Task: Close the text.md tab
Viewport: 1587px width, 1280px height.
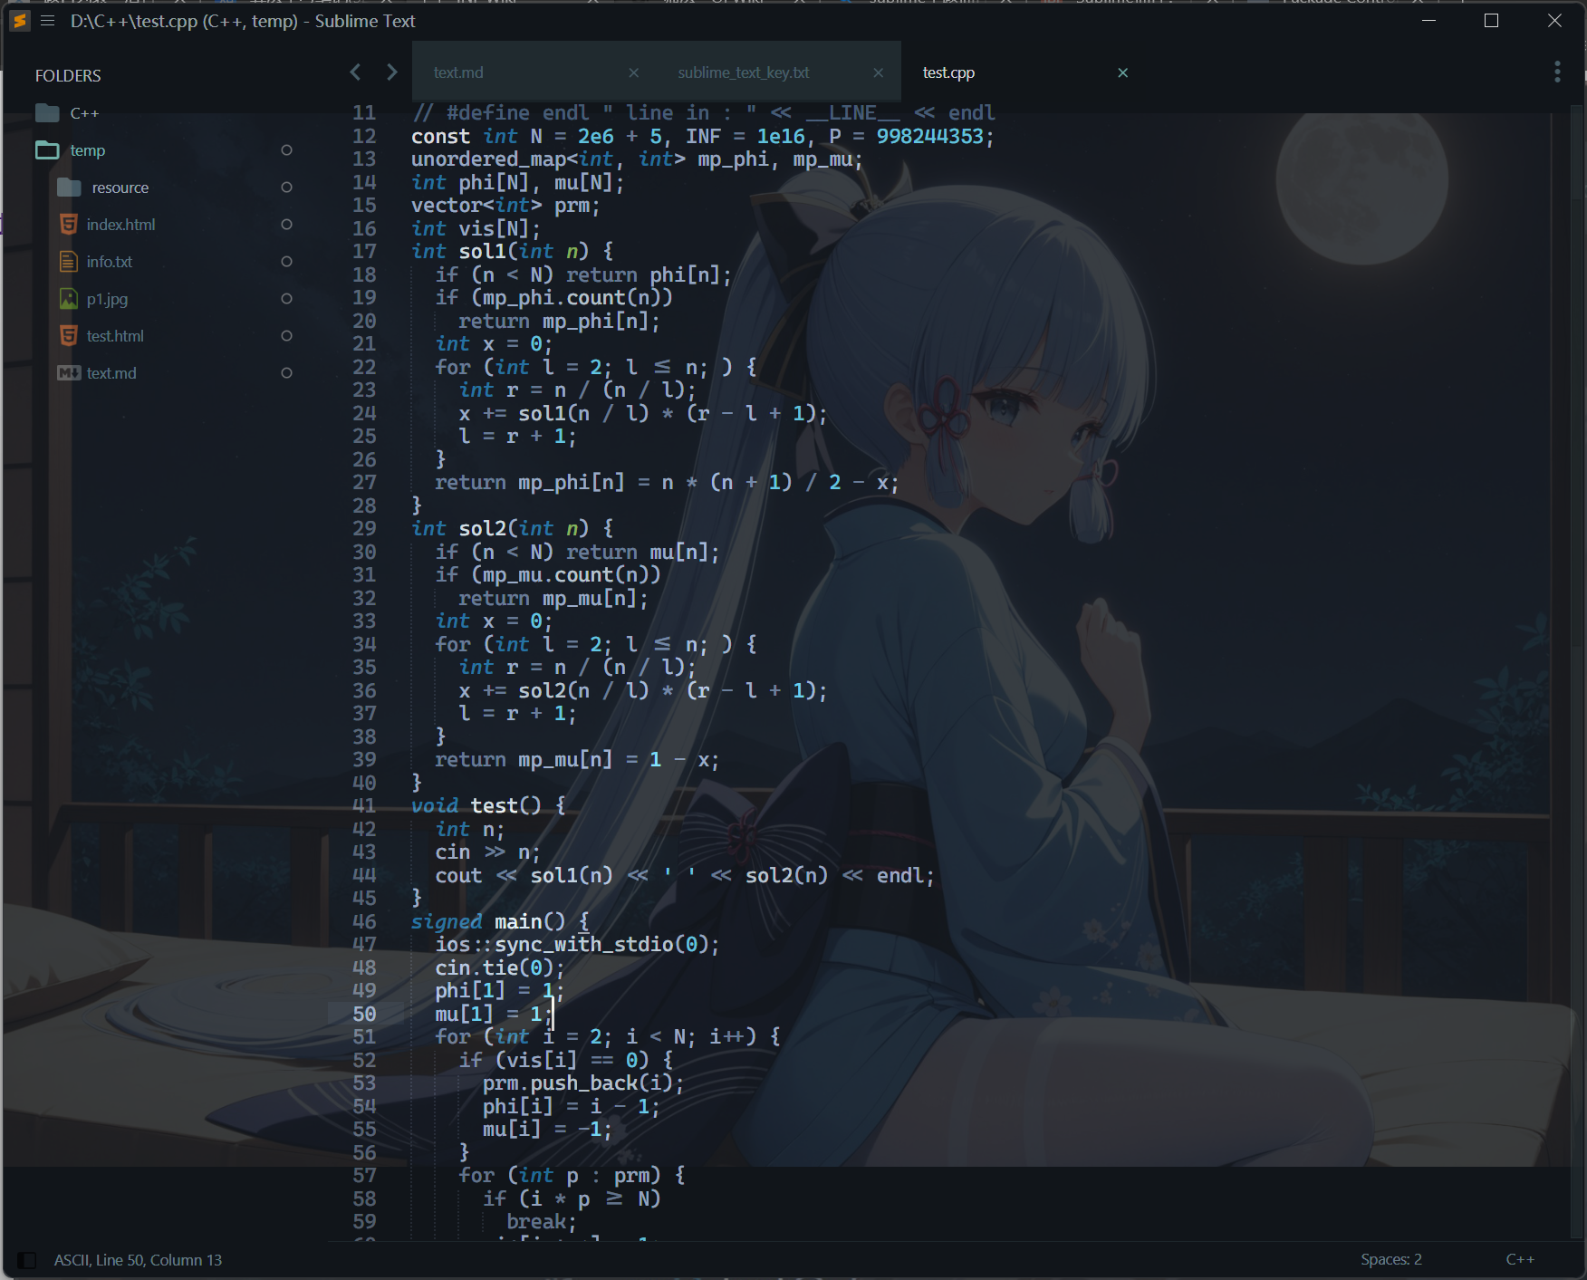Action: (x=633, y=72)
